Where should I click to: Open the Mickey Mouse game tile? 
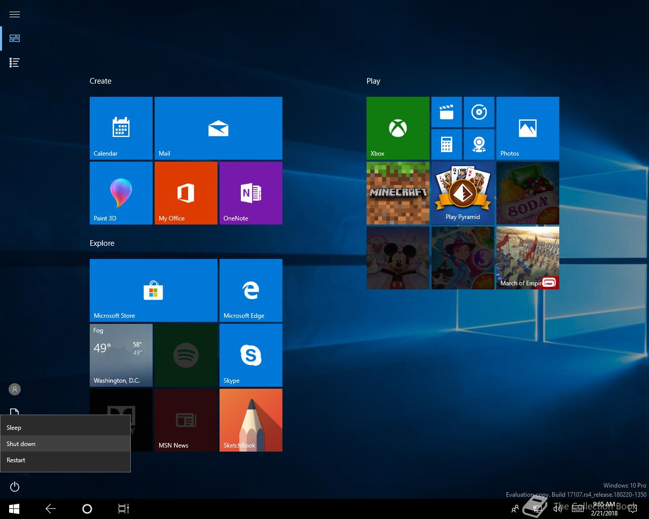tap(398, 258)
